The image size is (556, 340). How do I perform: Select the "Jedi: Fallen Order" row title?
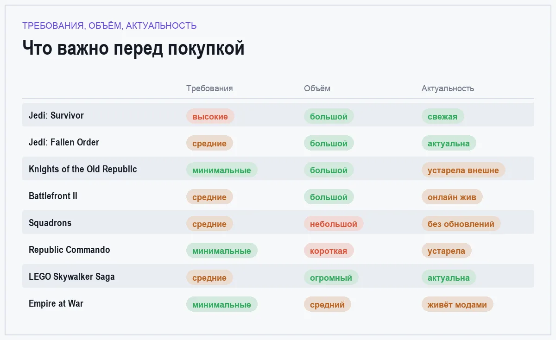pos(64,142)
